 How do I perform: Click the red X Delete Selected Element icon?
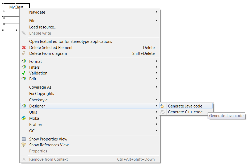(x=24, y=48)
